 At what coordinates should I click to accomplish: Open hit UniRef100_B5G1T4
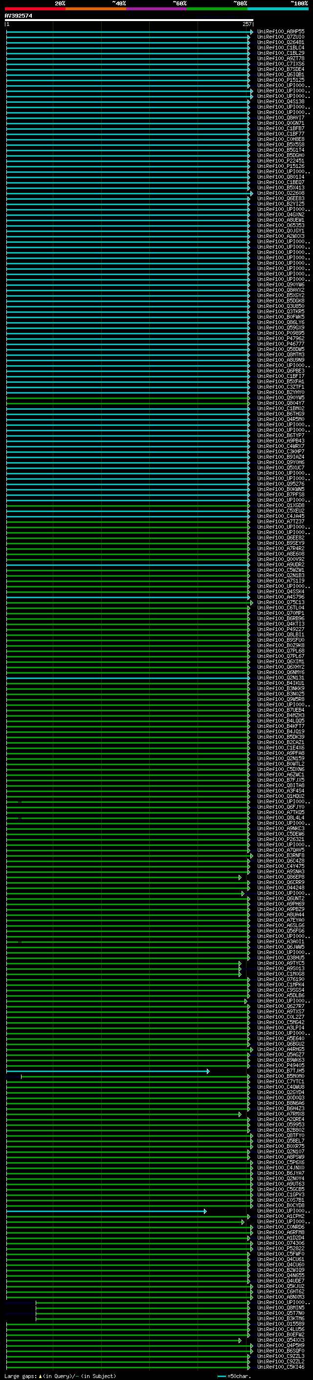pyautogui.click(x=281, y=150)
